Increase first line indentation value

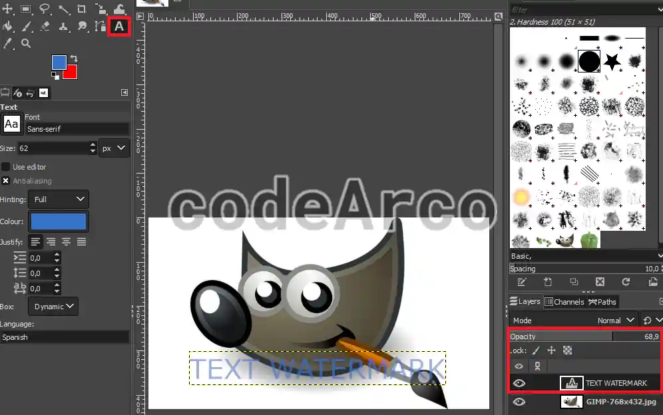pyautogui.click(x=57, y=255)
